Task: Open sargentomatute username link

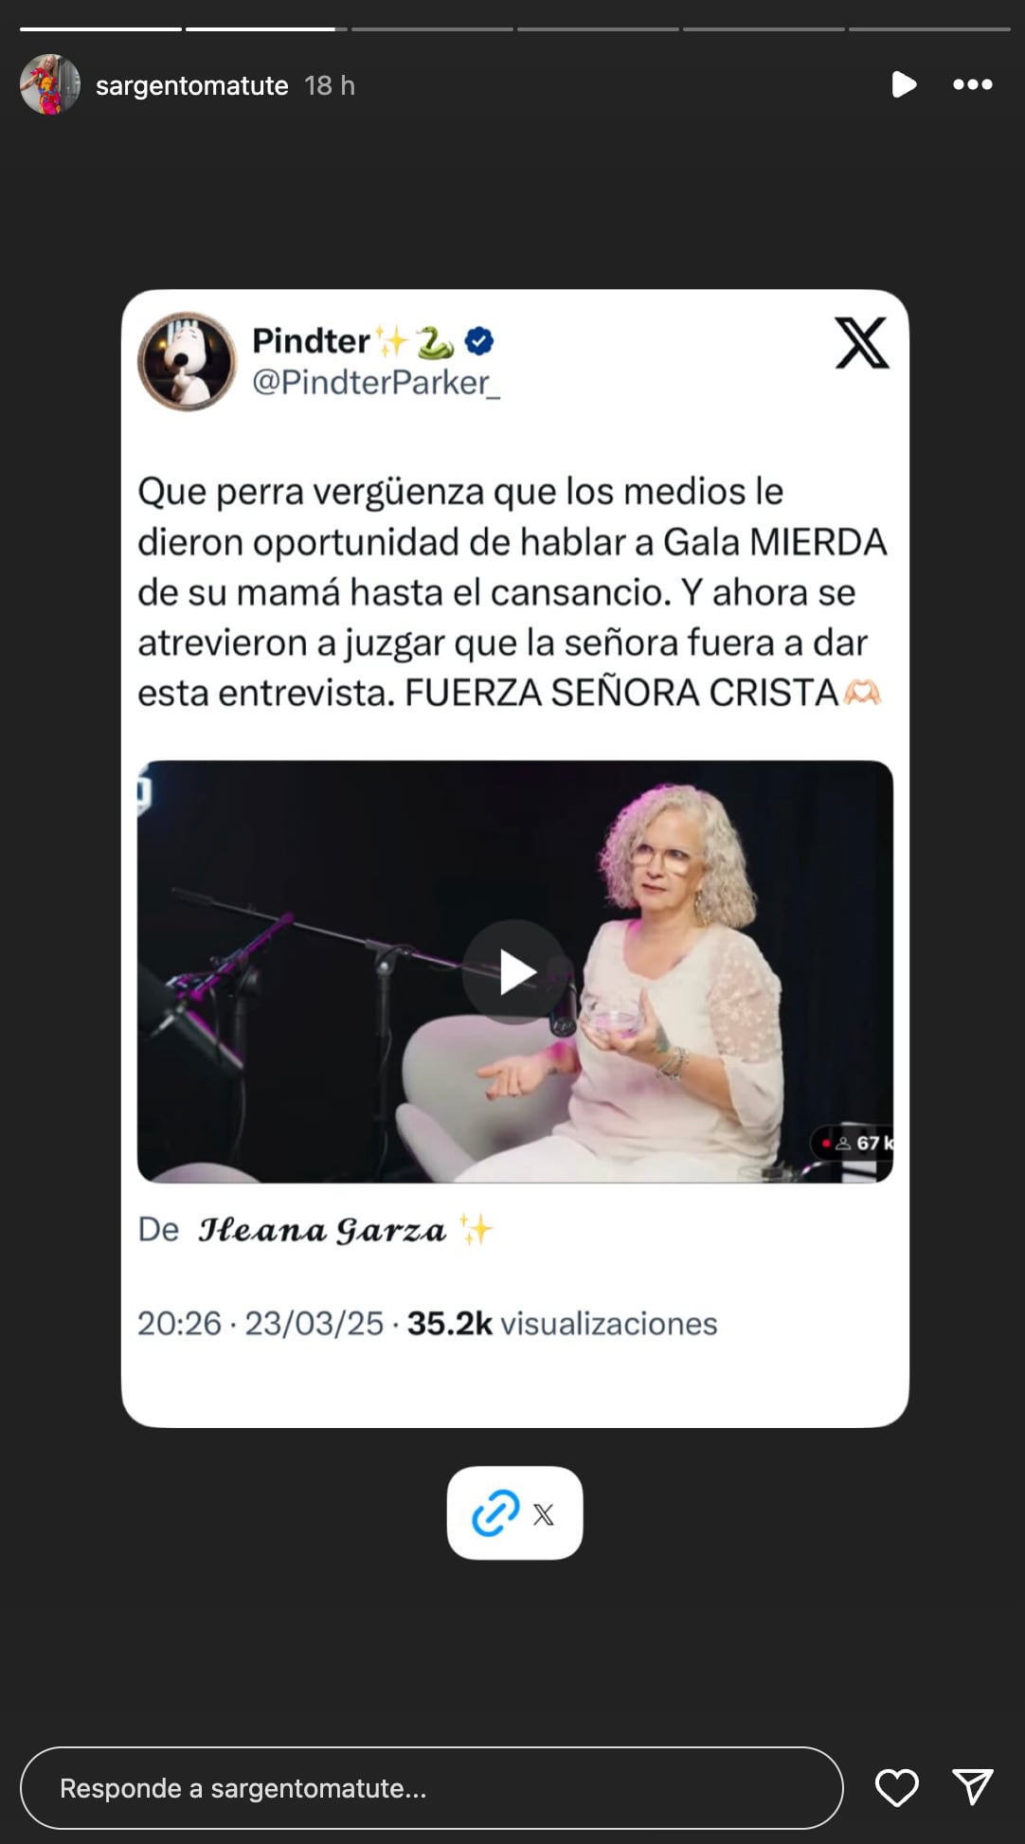Action: click(x=191, y=85)
